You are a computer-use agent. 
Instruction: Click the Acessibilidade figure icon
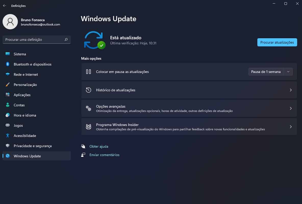(x=8, y=136)
